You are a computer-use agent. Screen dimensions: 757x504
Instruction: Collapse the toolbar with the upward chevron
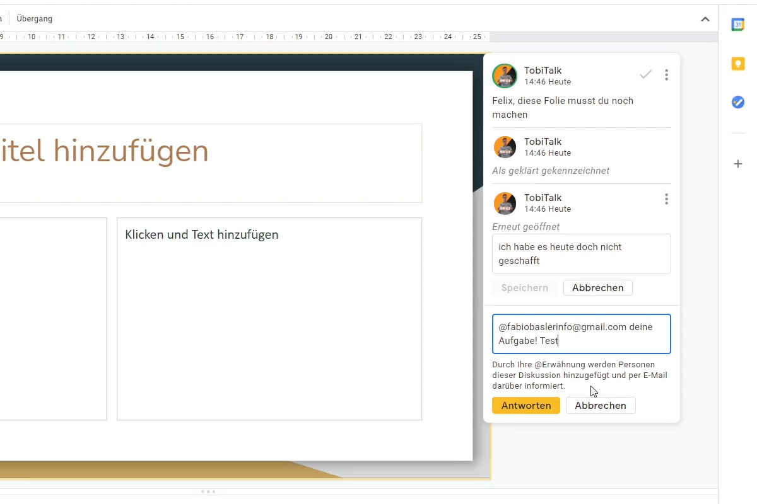pos(705,19)
